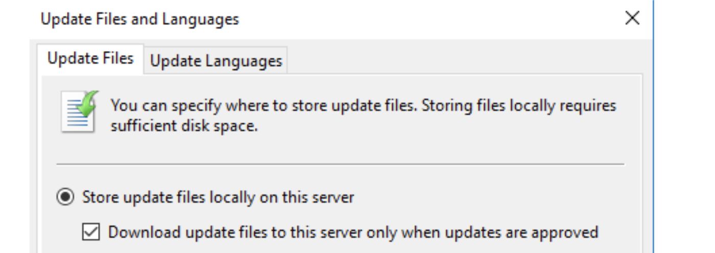Click the 'Store update files locally on this server' label
Screen dimensions: 715x253
218,197
